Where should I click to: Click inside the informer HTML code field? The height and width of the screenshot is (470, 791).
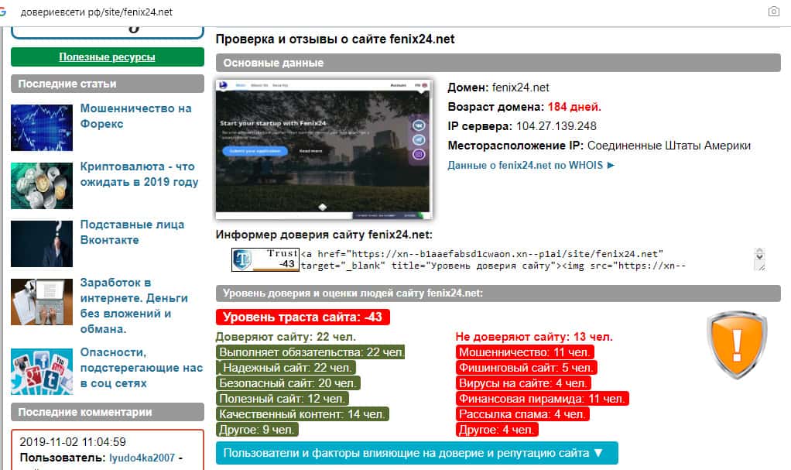coord(527,259)
